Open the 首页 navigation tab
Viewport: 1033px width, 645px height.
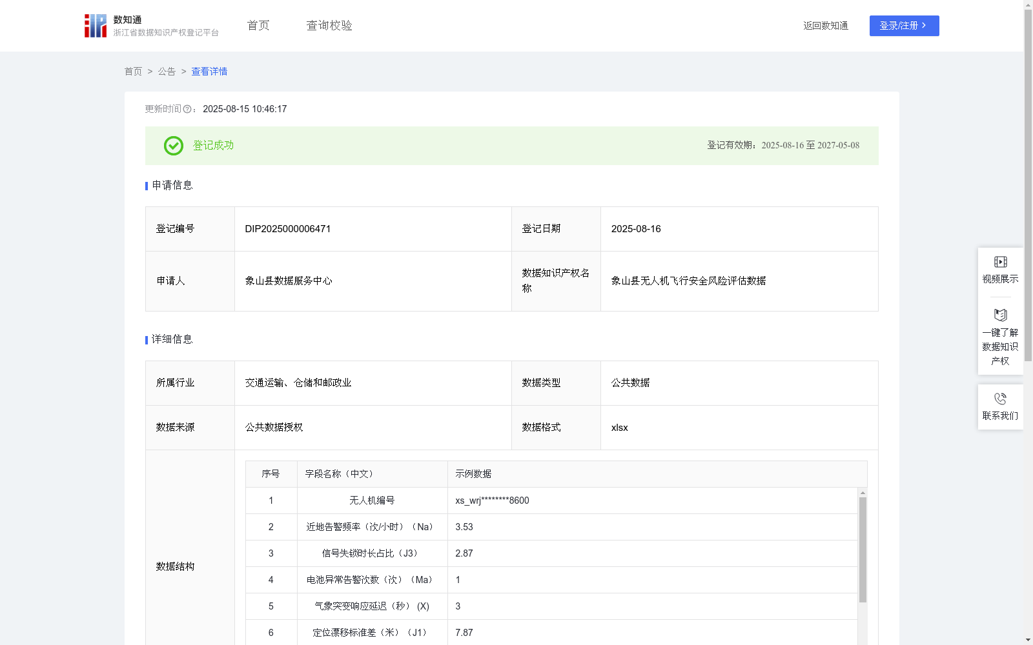[x=258, y=26]
